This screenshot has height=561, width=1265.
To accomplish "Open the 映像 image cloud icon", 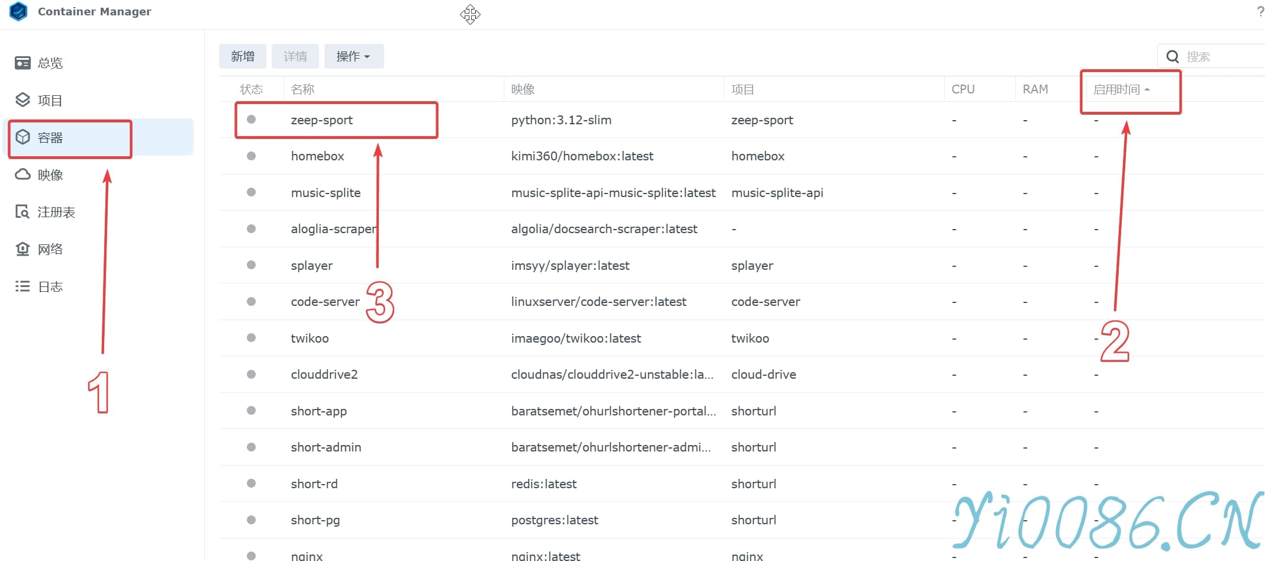I will 22,175.
